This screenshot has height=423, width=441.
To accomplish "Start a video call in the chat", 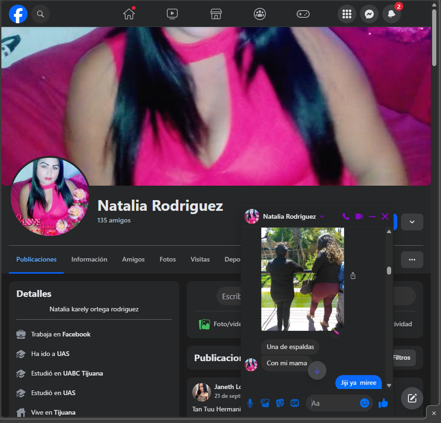I will (x=359, y=216).
